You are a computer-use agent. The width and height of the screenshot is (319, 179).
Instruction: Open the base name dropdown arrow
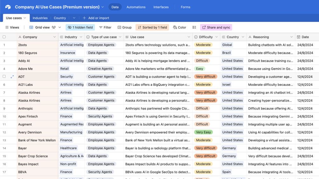point(103,7)
